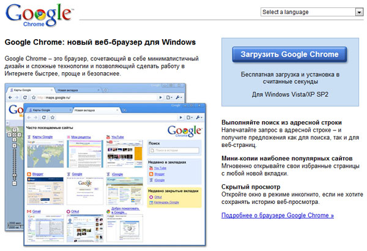The width and height of the screenshot is (367, 251).
Task: Click the Часто посещаемые сайты heading
Action: coord(50,128)
